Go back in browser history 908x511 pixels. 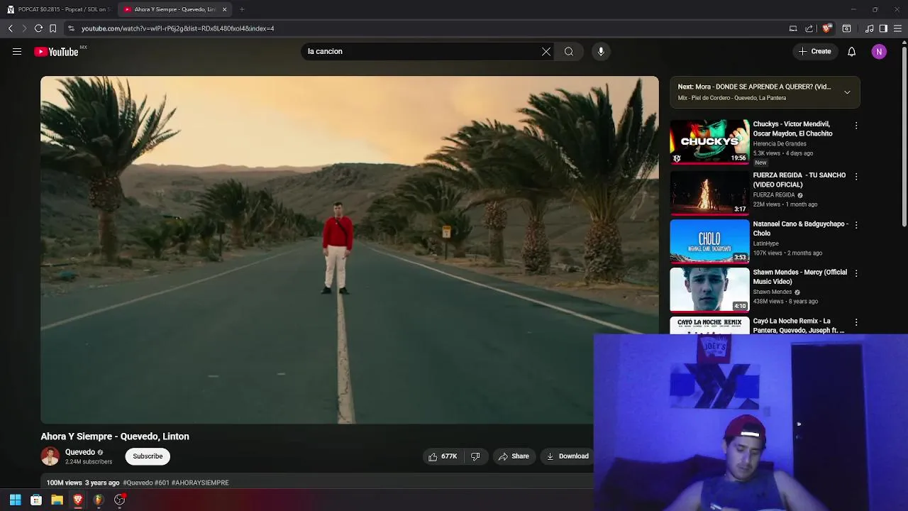[11, 28]
